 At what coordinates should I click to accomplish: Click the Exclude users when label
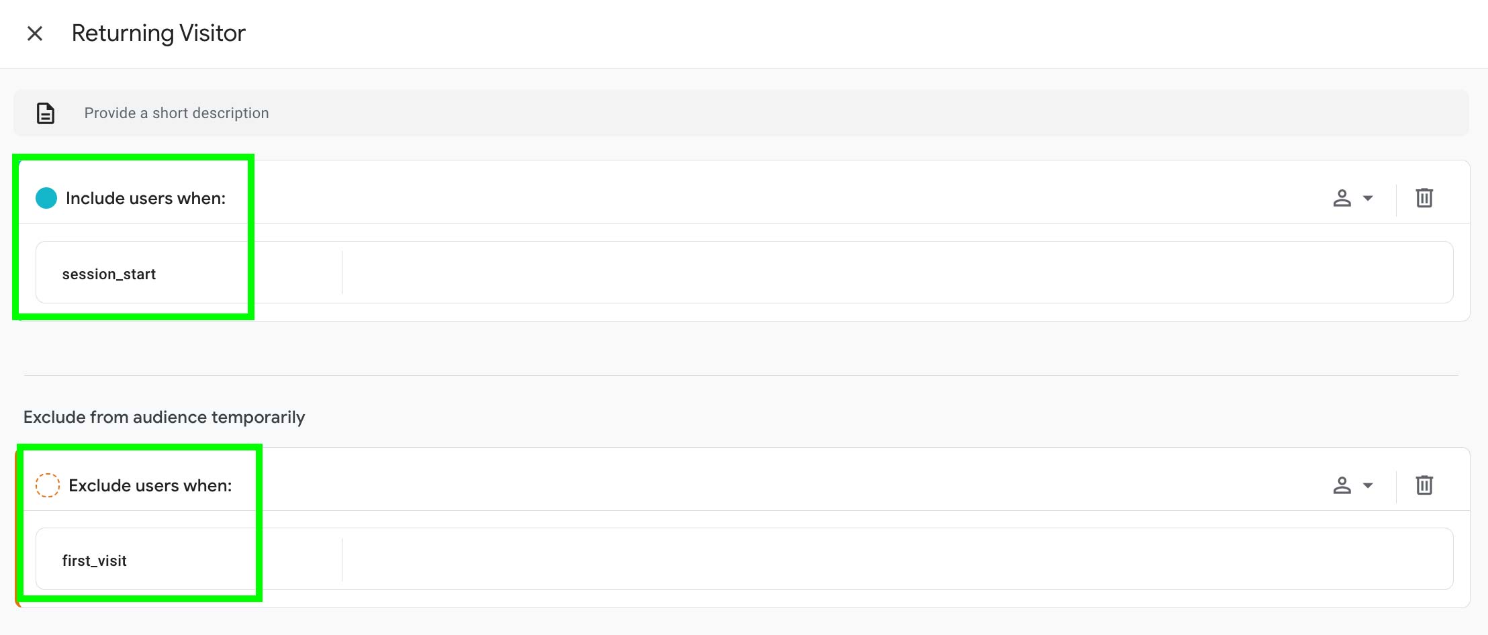coord(149,485)
